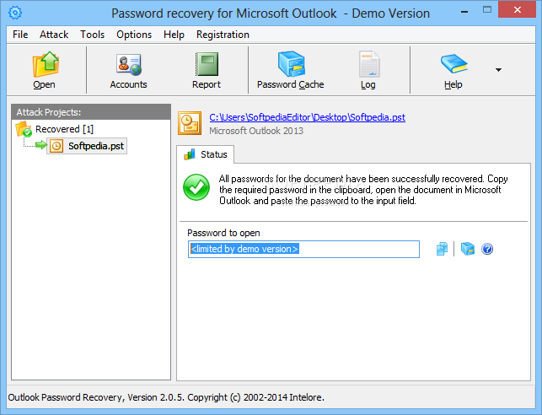The width and height of the screenshot is (542, 415).
Task: Minimize the application window
Action: 464,12
